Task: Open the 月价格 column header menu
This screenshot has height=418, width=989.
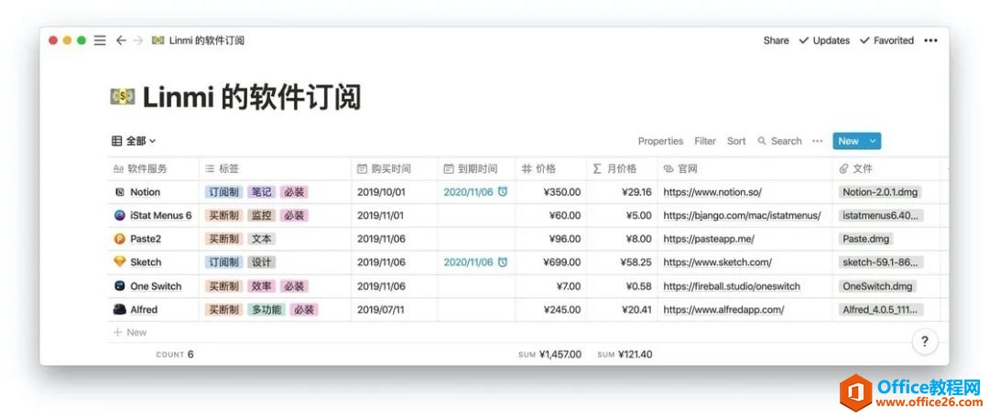Action: click(x=622, y=169)
